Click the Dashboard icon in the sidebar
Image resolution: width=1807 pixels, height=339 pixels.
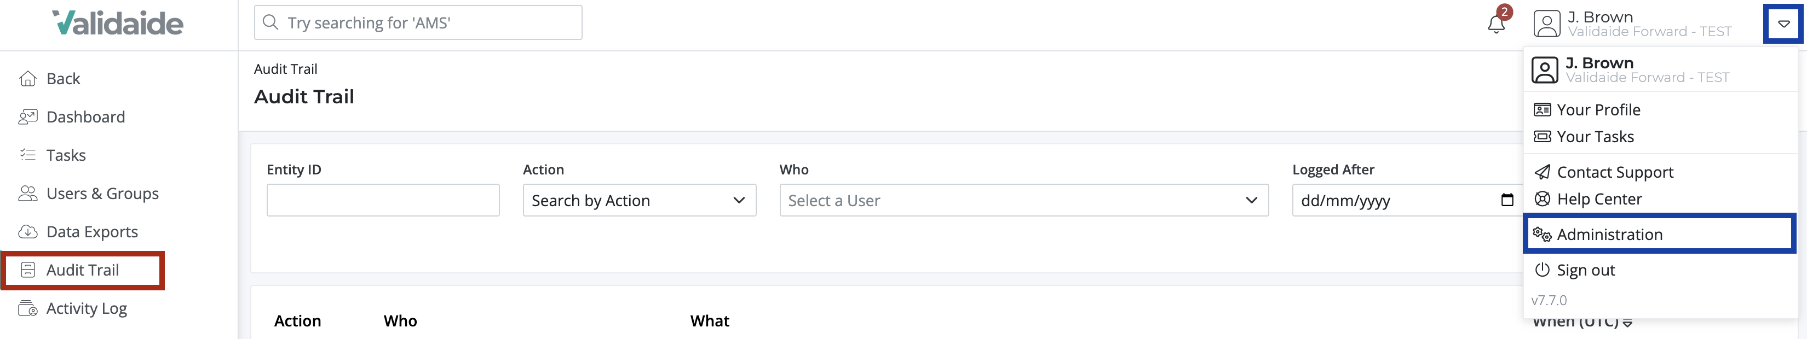tap(28, 116)
